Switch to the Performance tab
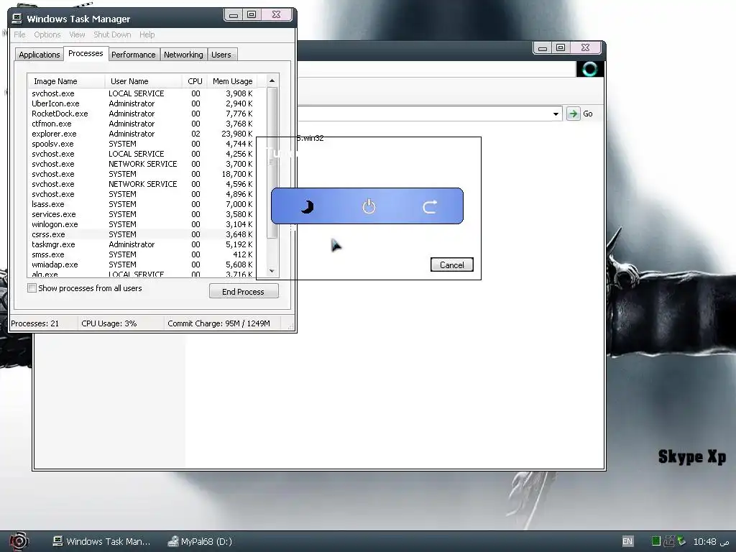This screenshot has height=552, width=736. click(x=133, y=55)
